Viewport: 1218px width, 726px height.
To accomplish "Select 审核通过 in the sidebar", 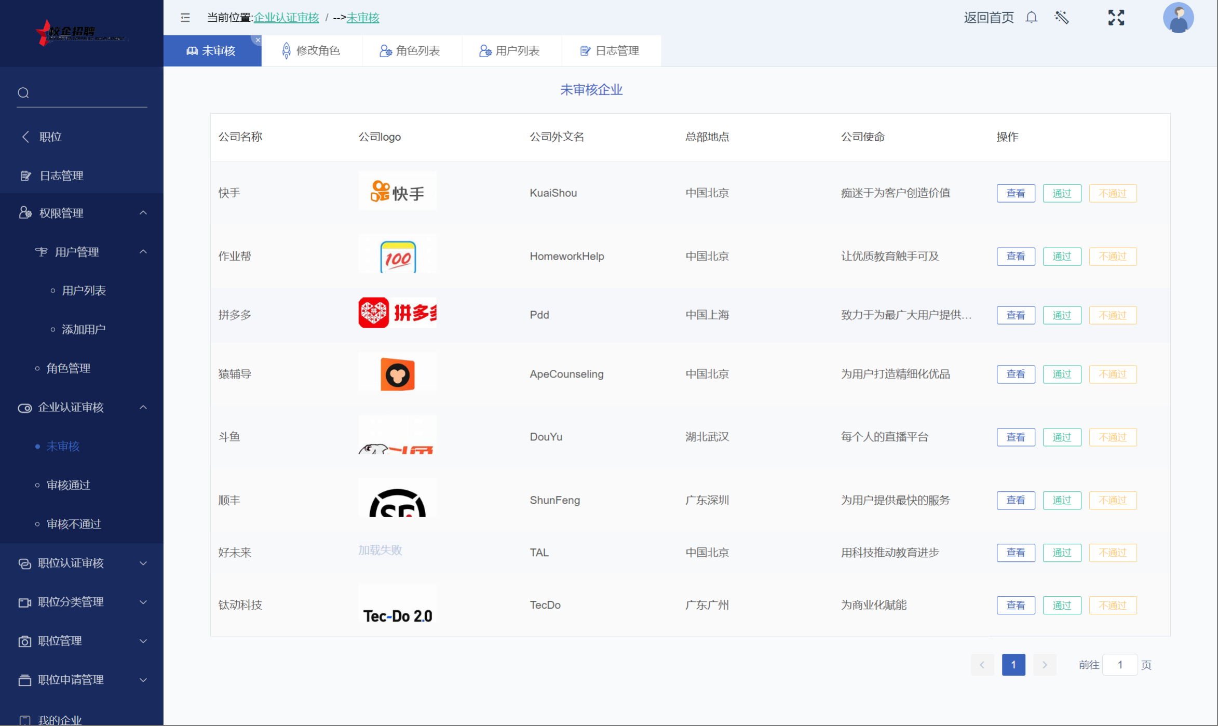I will tap(68, 485).
